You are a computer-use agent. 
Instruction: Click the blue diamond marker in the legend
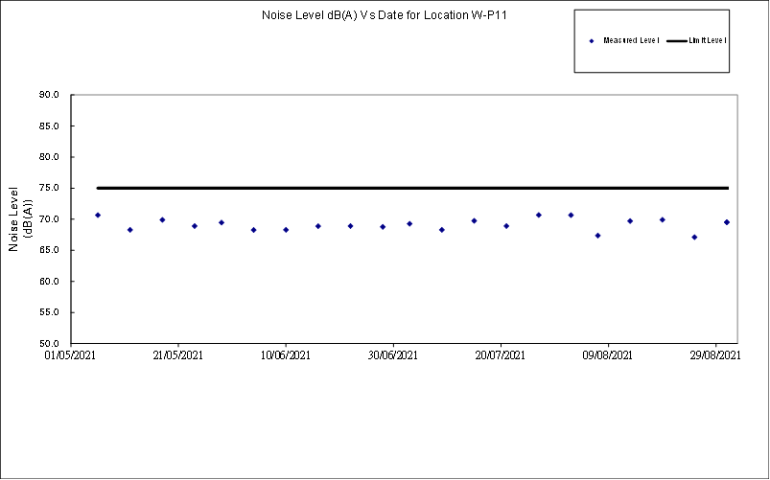pyautogui.click(x=592, y=41)
